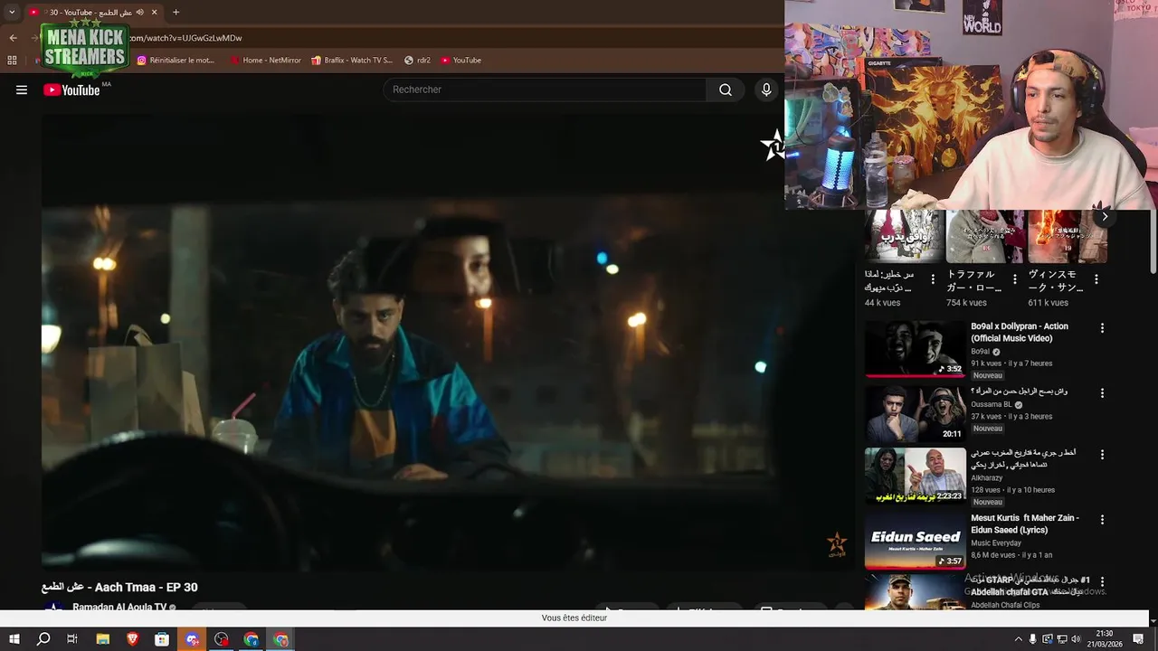The height and width of the screenshot is (651, 1158).
Task: Click the Rechercher search field
Action: [x=545, y=90]
